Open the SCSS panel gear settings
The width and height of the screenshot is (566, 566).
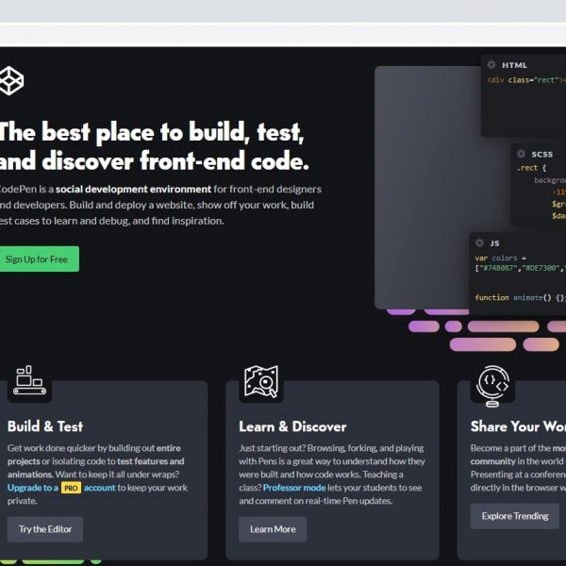[x=520, y=154]
